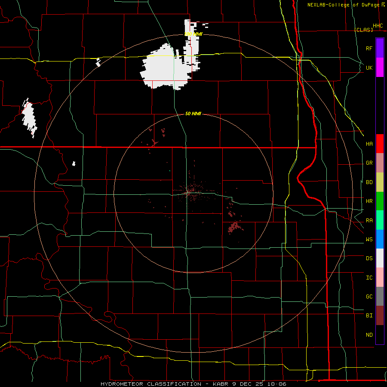Click the KABR radar site identifier

(221, 384)
